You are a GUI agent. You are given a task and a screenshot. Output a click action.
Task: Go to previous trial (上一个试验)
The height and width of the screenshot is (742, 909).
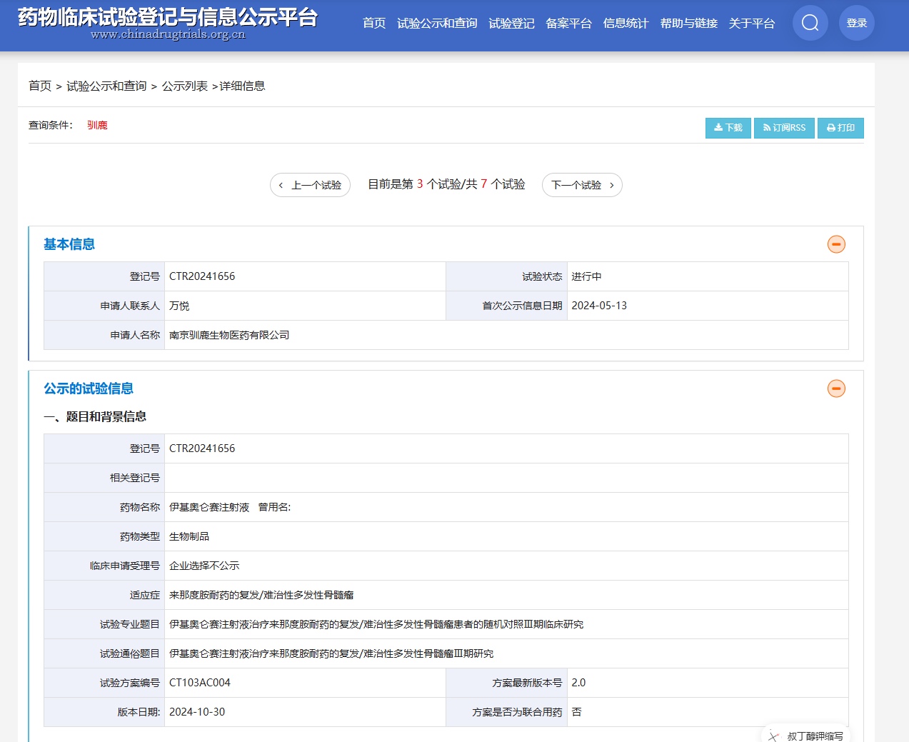[x=310, y=185]
